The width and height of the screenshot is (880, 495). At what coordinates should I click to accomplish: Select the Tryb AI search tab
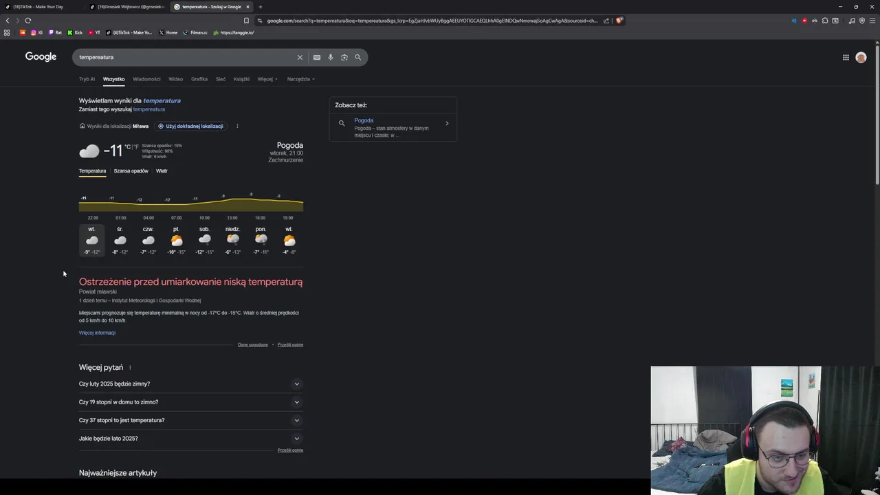[x=87, y=79]
